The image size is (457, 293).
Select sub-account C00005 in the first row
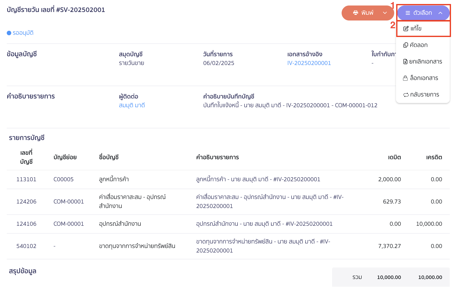click(x=64, y=179)
